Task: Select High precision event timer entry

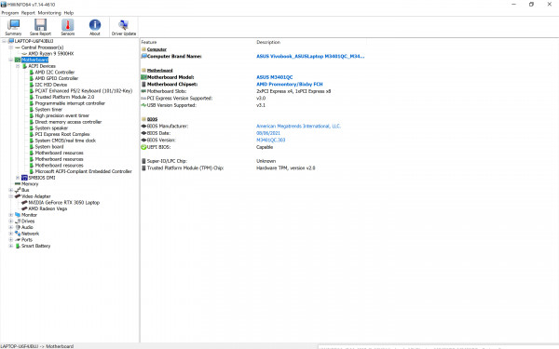Action: 62,115
